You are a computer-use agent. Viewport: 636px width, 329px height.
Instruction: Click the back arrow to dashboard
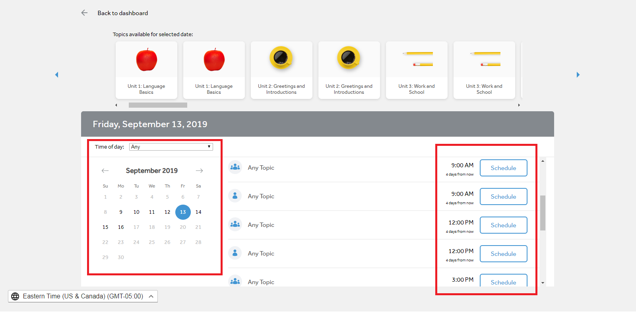pos(84,13)
